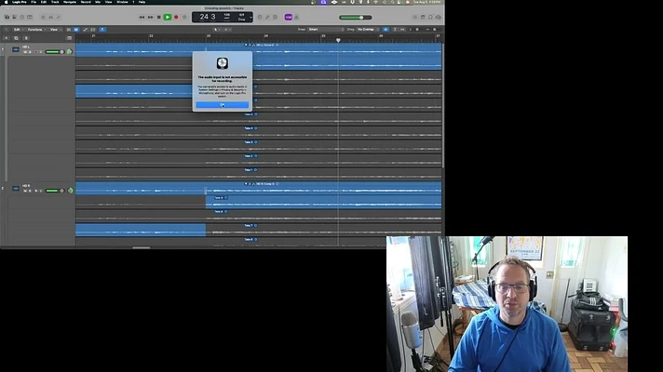Open the Apple menu

pos(6,2)
